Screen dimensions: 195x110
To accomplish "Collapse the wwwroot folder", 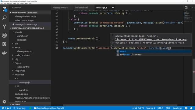I will tap(13, 75).
